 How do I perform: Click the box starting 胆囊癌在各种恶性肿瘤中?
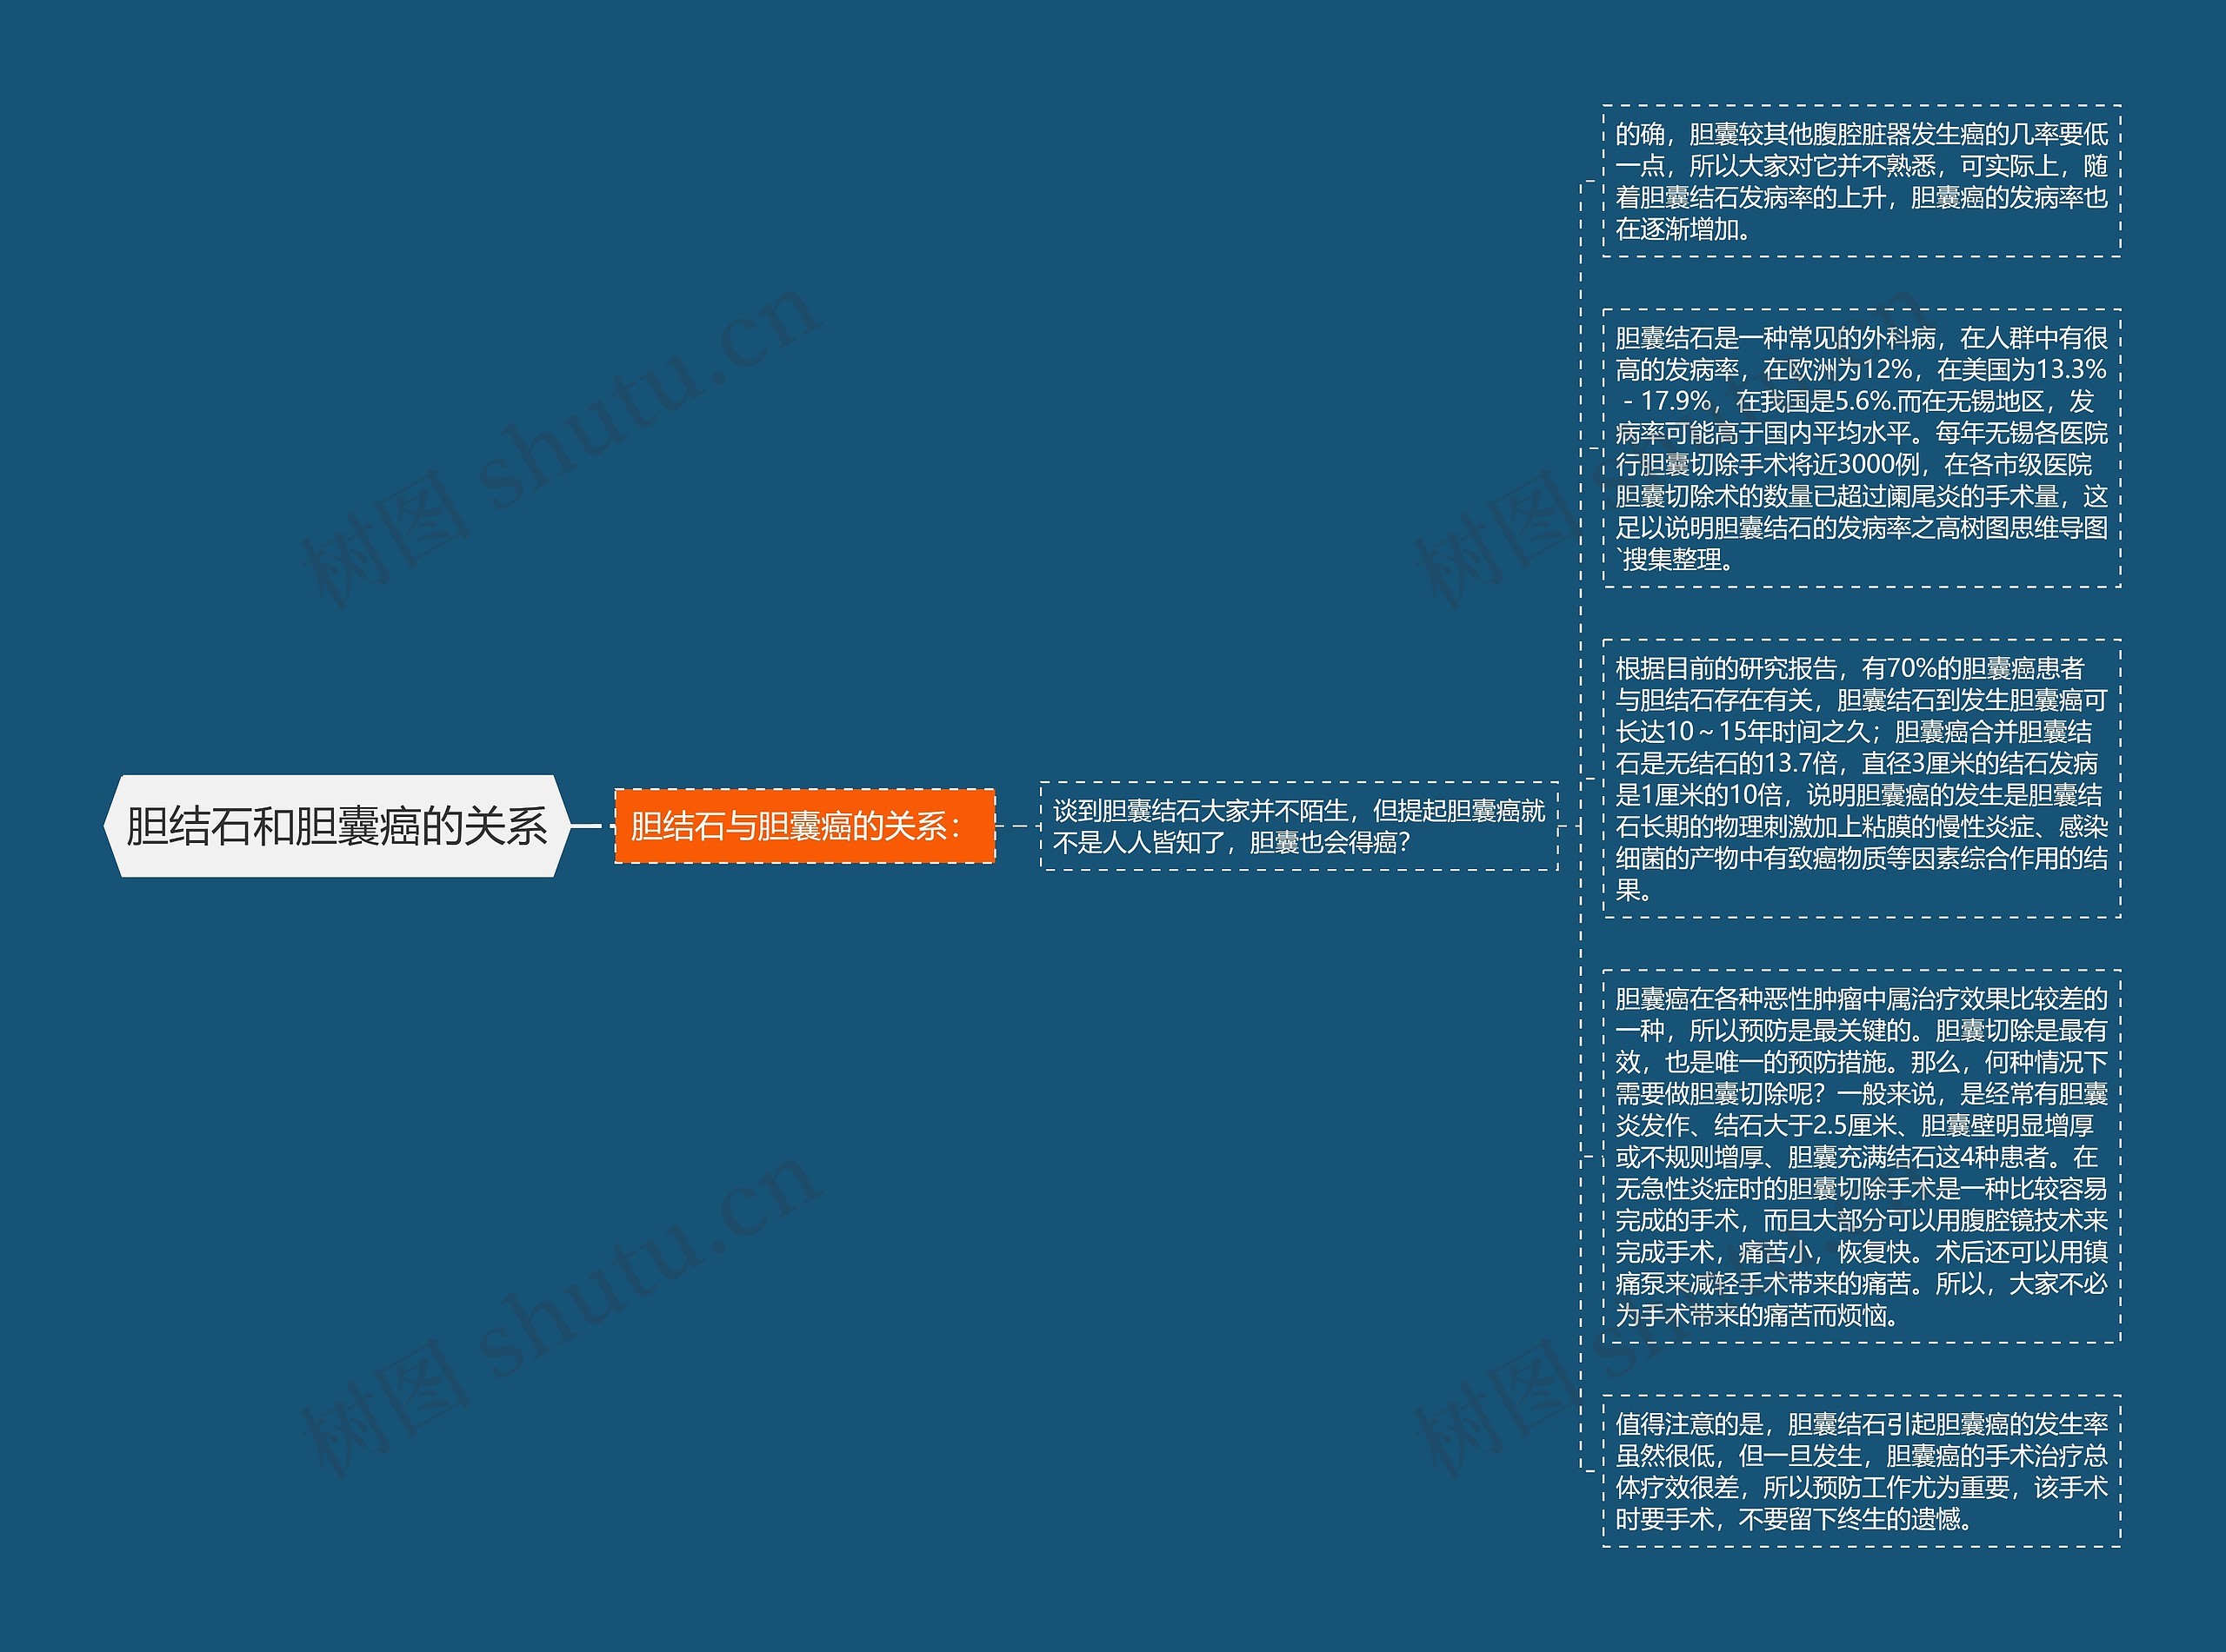click(1861, 1156)
